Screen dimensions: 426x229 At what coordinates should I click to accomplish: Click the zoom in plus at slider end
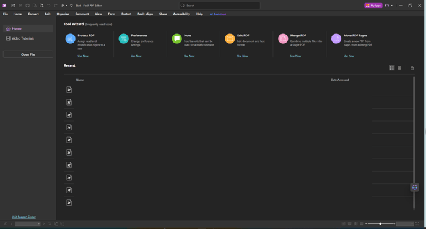(394, 223)
